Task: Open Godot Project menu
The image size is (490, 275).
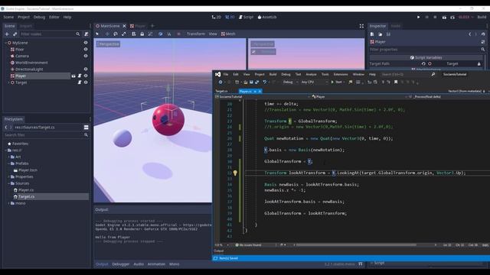Action: point(24,17)
